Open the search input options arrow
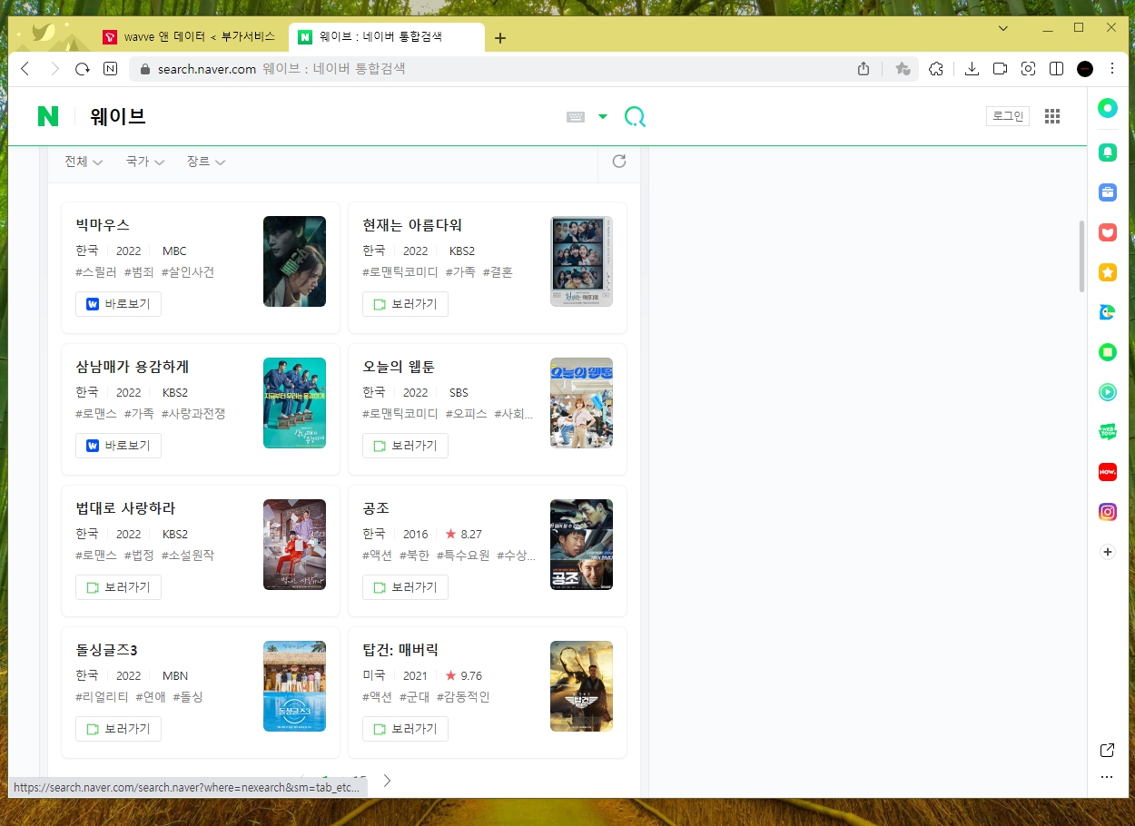This screenshot has height=826, width=1135. pos(603,116)
